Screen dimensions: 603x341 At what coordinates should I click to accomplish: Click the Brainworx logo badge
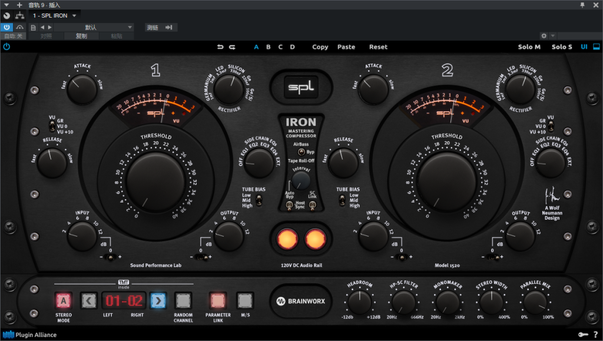(301, 301)
